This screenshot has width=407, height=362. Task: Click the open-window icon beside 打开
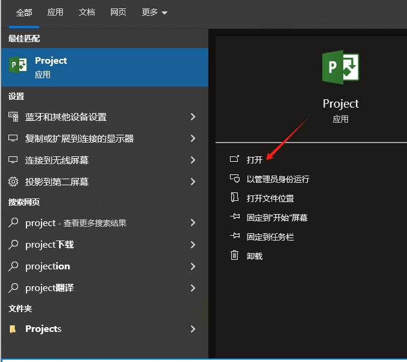click(234, 159)
